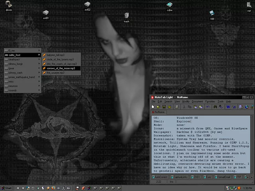Click the Open file folder icon in NoteTab

(158, 107)
